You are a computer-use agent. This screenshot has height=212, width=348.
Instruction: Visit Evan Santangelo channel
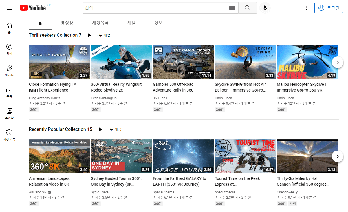104,98
